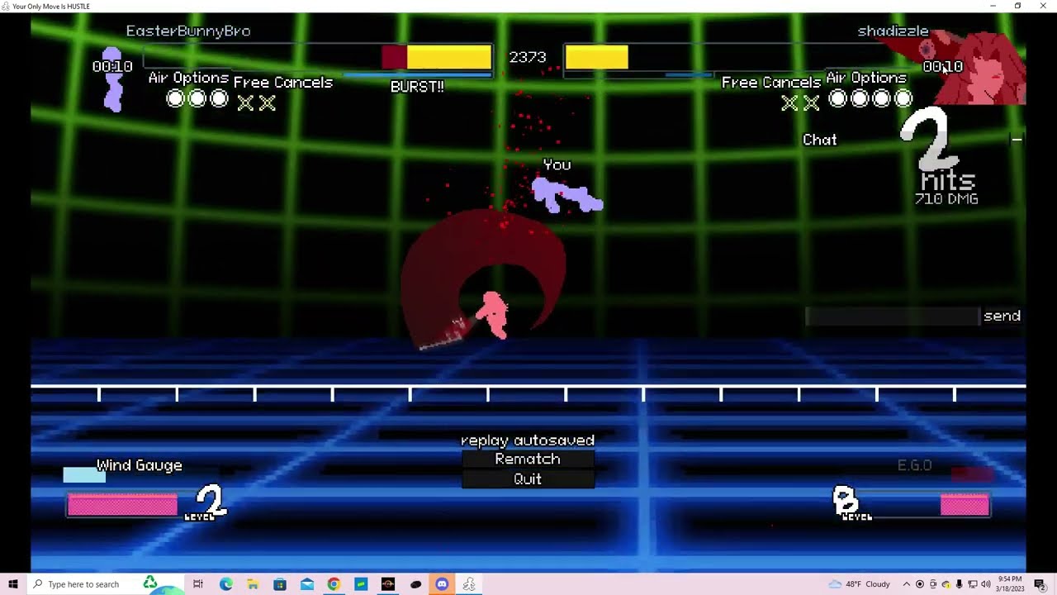Image resolution: width=1057 pixels, height=595 pixels.
Task: Collapse the Chat panel with the dash
Action: (x=1017, y=140)
